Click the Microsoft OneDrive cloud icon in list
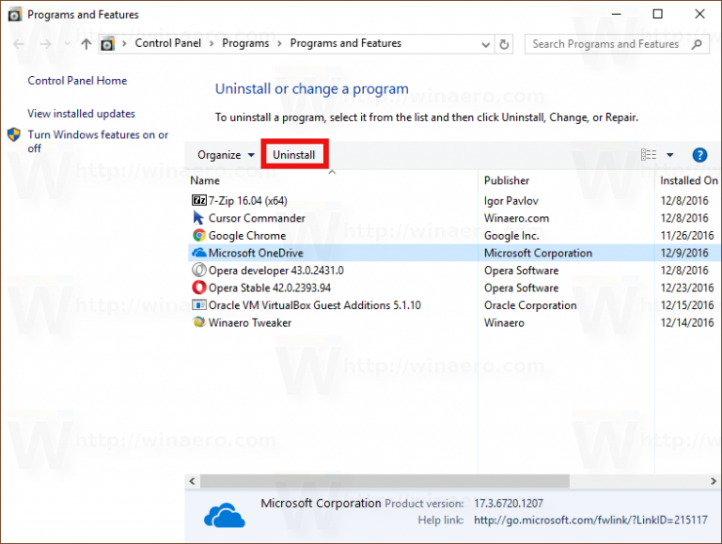This screenshot has width=722, height=544. click(199, 253)
